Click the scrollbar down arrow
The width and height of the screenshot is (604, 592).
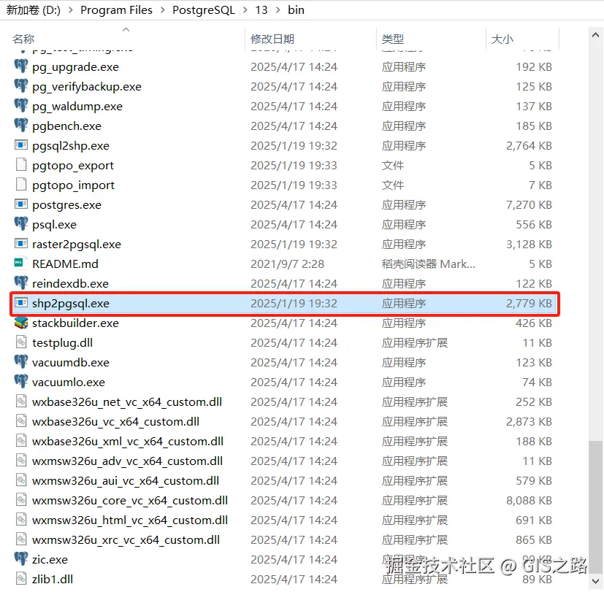(x=595, y=581)
